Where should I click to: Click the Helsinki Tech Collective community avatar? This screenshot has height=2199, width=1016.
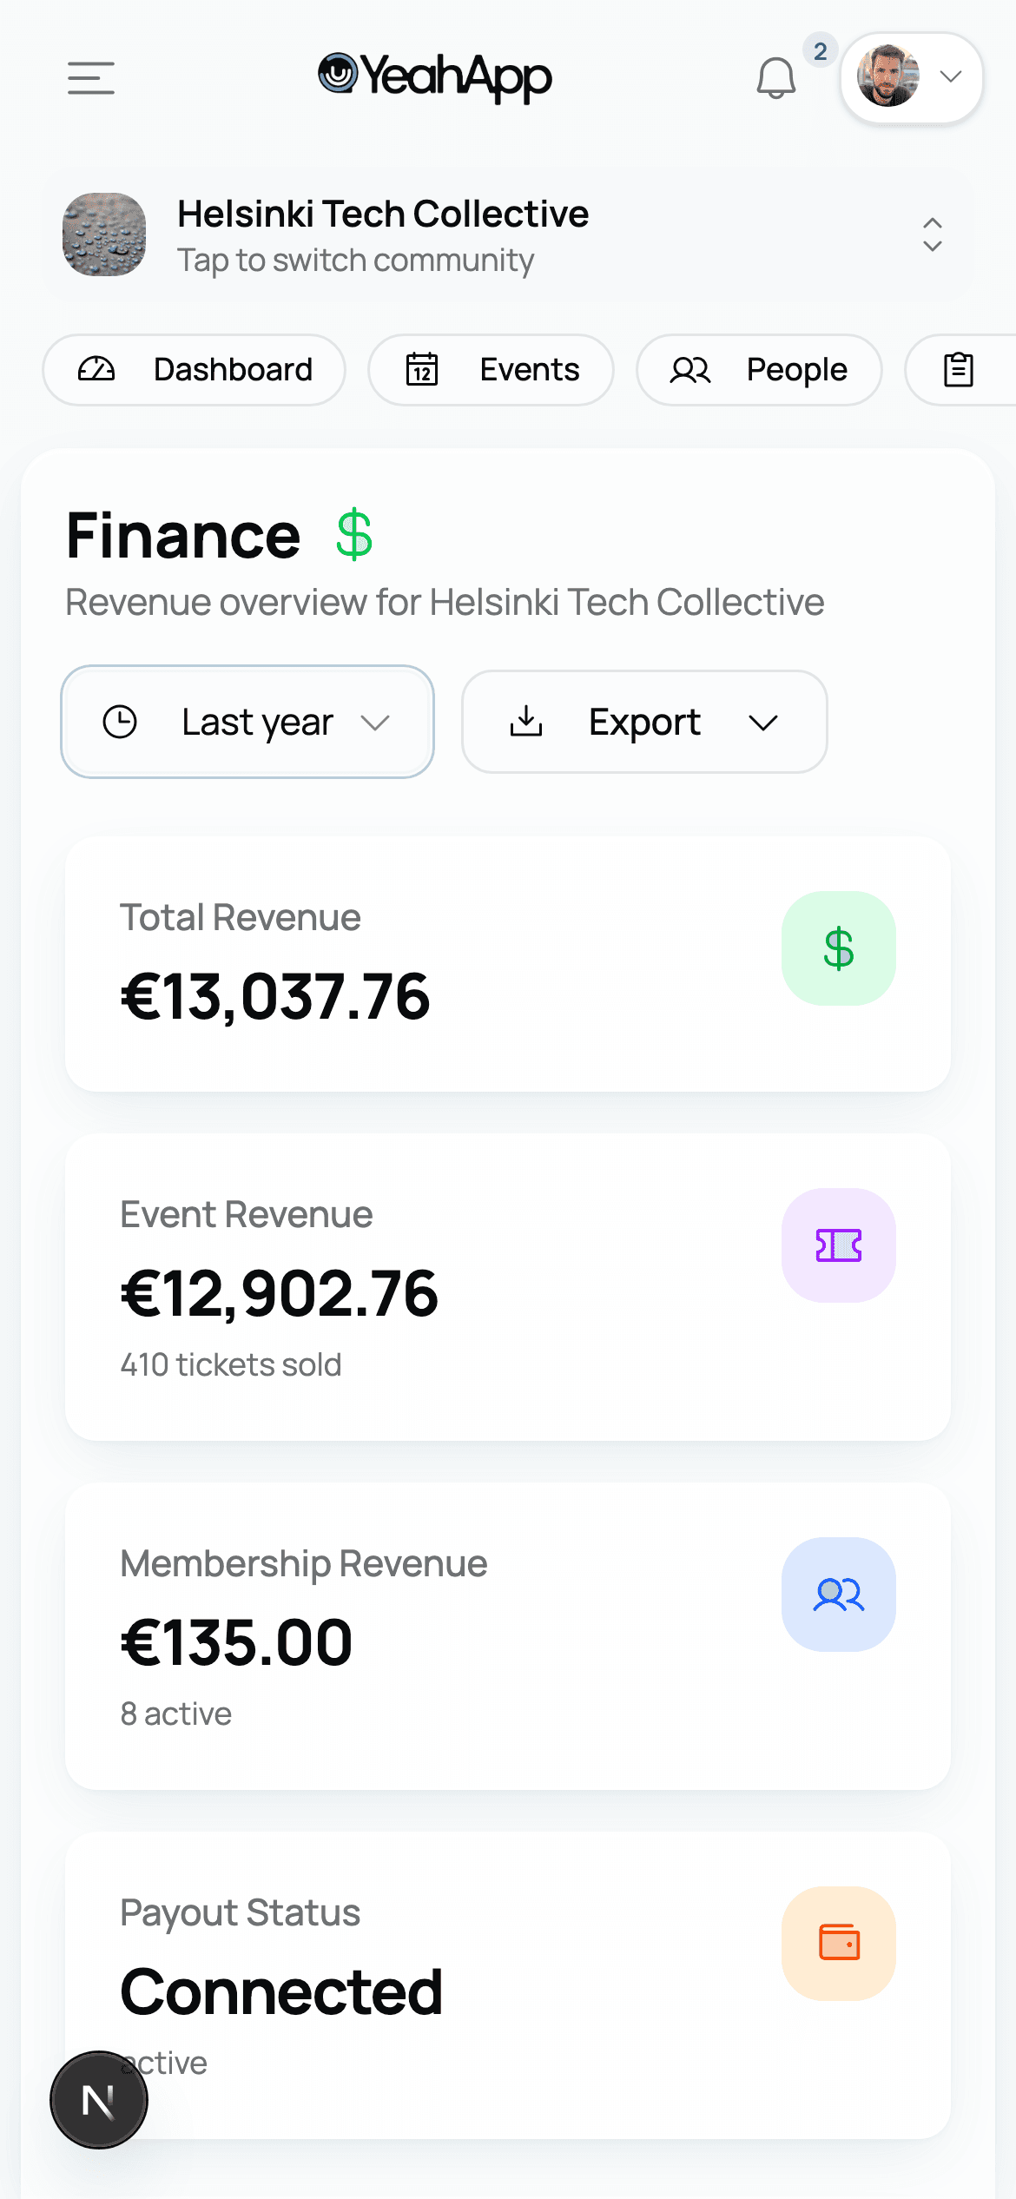coord(104,234)
